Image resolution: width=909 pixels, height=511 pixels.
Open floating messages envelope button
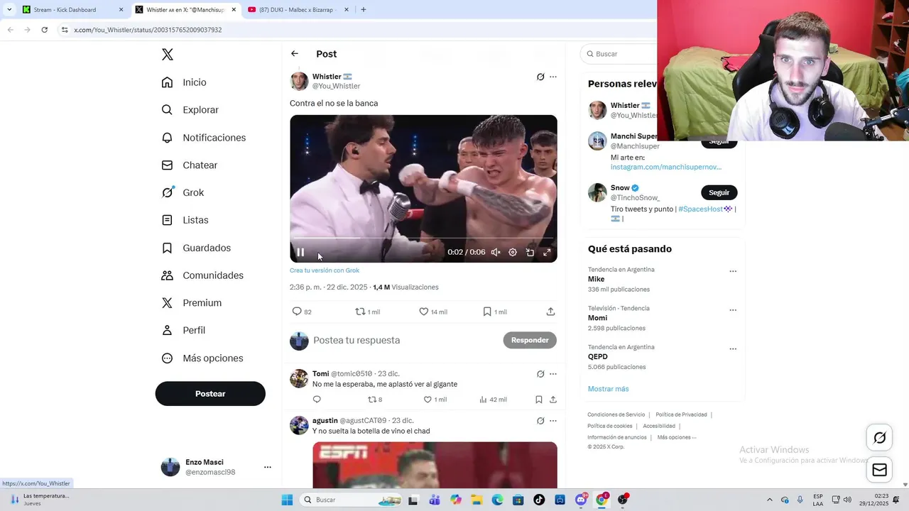(880, 469)
